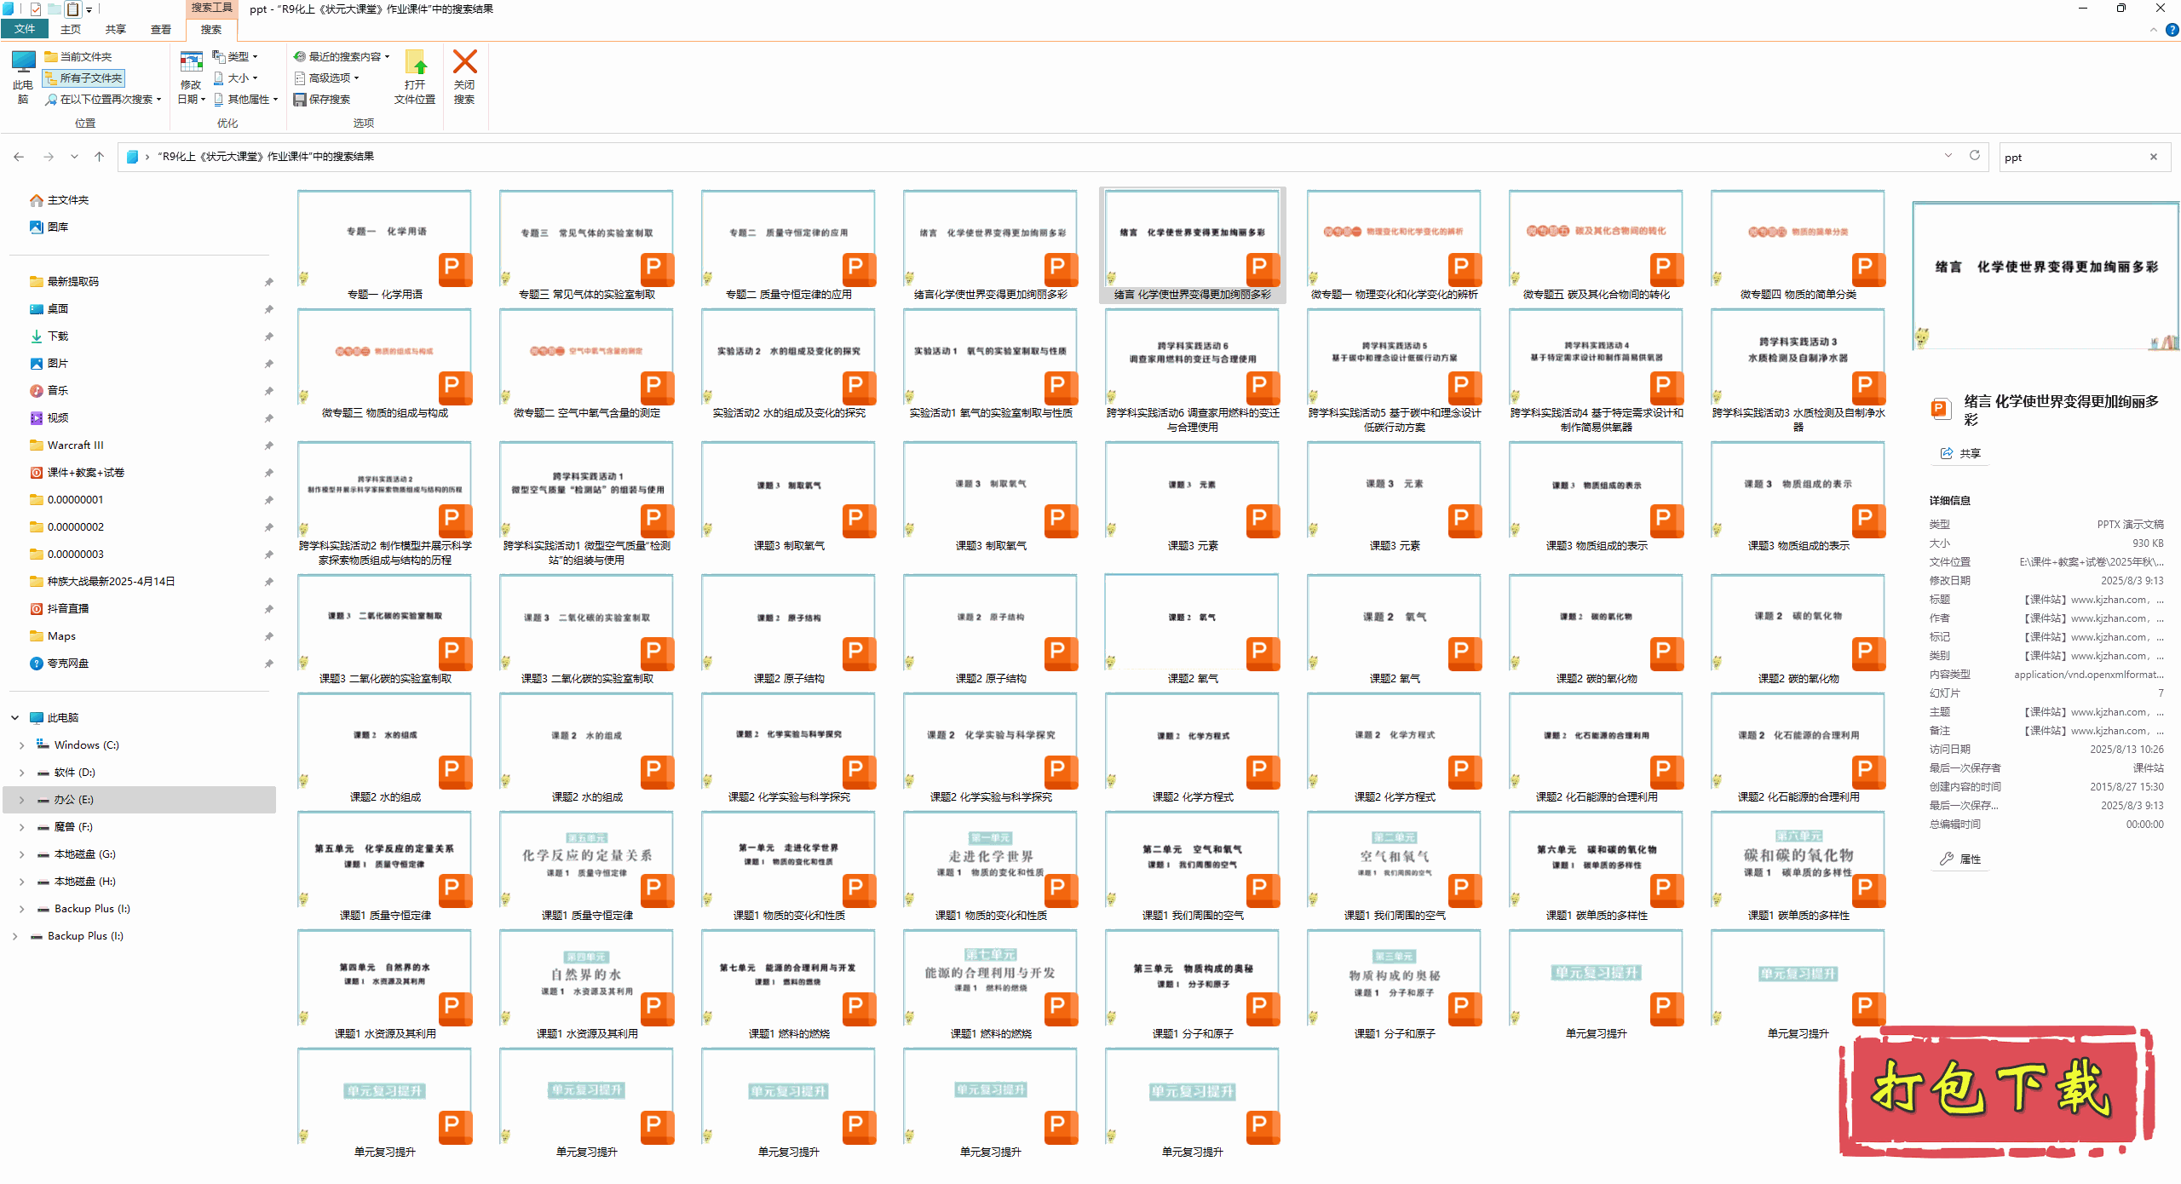Click 共享 button in details pane
The image size is (2181, 1184).
[x=1960, y=453]
